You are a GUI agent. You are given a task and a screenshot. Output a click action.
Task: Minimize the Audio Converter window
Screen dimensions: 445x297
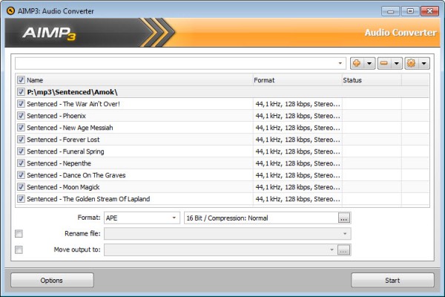coord(391,11)
